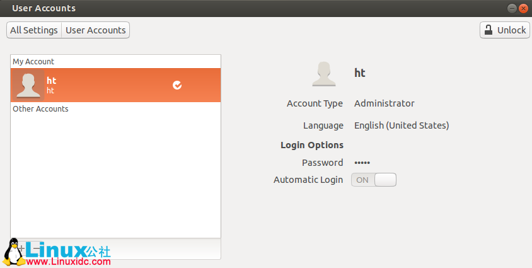
Task: Click the checkmark icon on ht row
Action: point(177,85)
